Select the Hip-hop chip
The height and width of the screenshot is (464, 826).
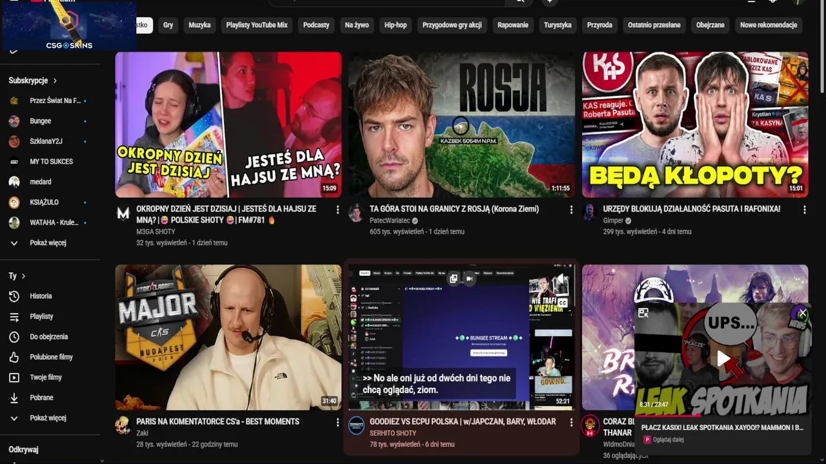[396, 25]
